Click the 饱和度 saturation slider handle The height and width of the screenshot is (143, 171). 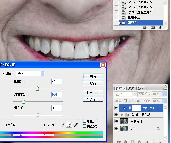24,102
